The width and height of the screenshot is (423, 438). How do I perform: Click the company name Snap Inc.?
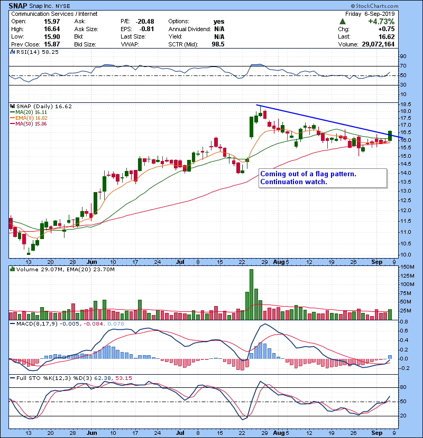(x=41, y=6)
